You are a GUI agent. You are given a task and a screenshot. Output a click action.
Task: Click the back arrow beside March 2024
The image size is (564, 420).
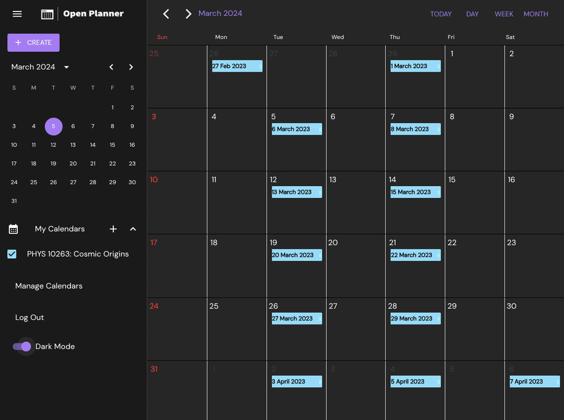[166, 14]
